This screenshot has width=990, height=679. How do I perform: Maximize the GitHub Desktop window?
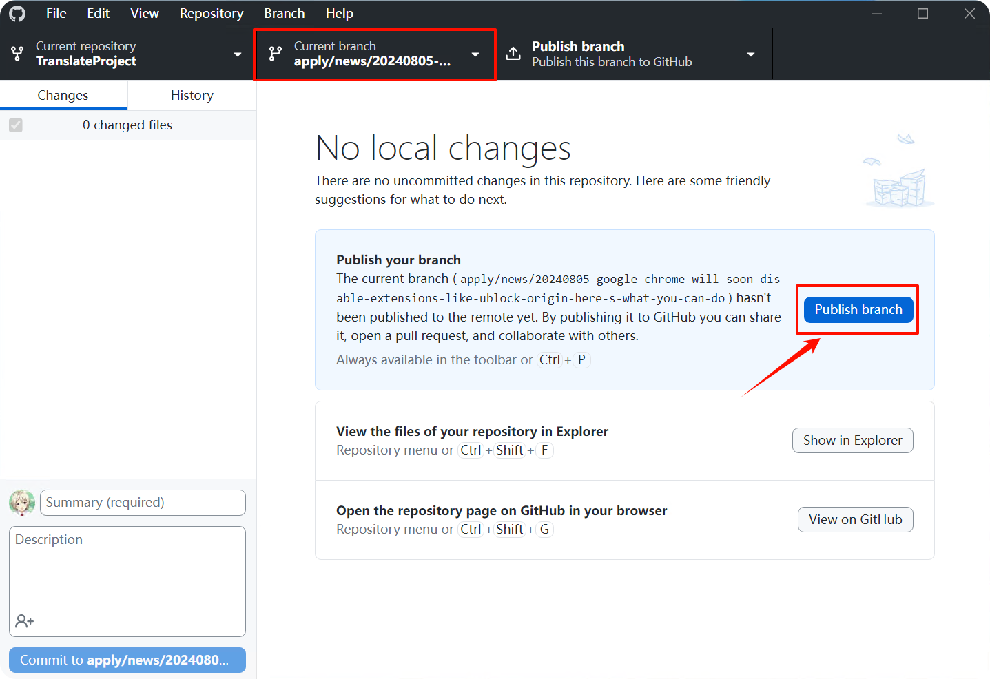(x=922, y=13)
